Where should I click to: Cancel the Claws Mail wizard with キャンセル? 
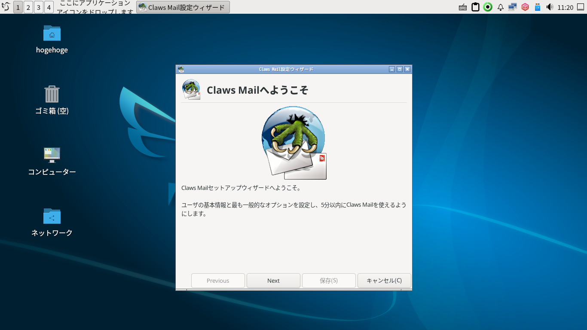(384, 281)
